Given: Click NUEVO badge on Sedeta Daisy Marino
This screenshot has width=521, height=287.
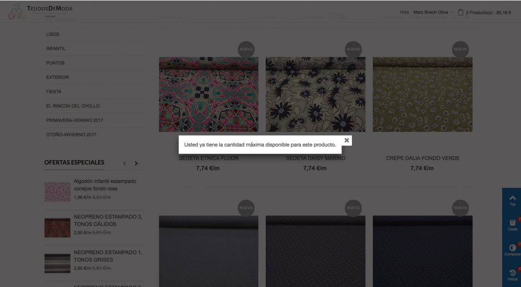Looking at the screenshot, I should coord(353,49).
